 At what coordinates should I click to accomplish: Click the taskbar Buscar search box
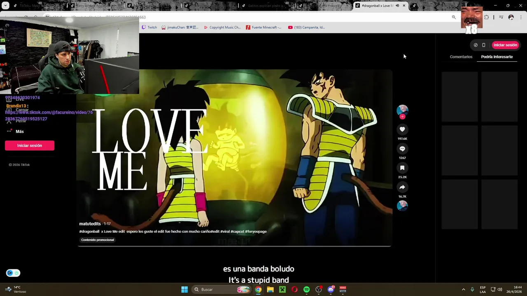click(x=222, y=289)
